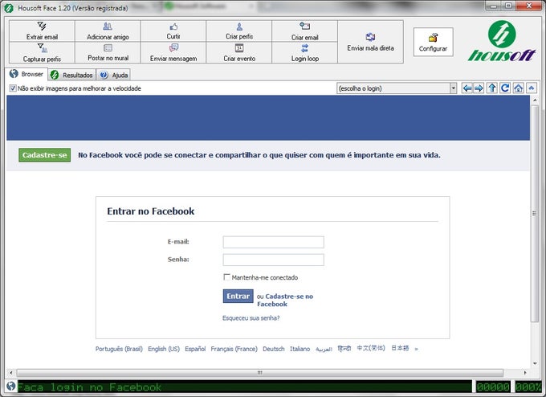
Task: Show more languages with » link
Action: tap(416, 349)
